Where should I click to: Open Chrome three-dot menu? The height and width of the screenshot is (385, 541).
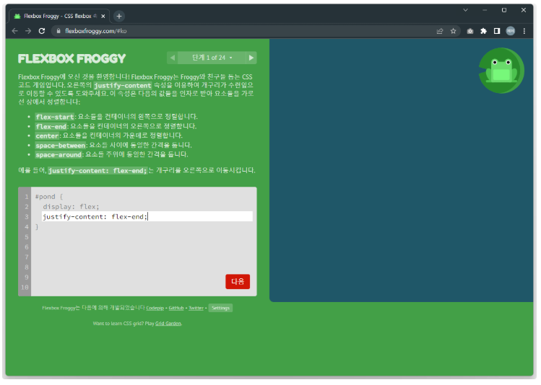click(524, 31)
